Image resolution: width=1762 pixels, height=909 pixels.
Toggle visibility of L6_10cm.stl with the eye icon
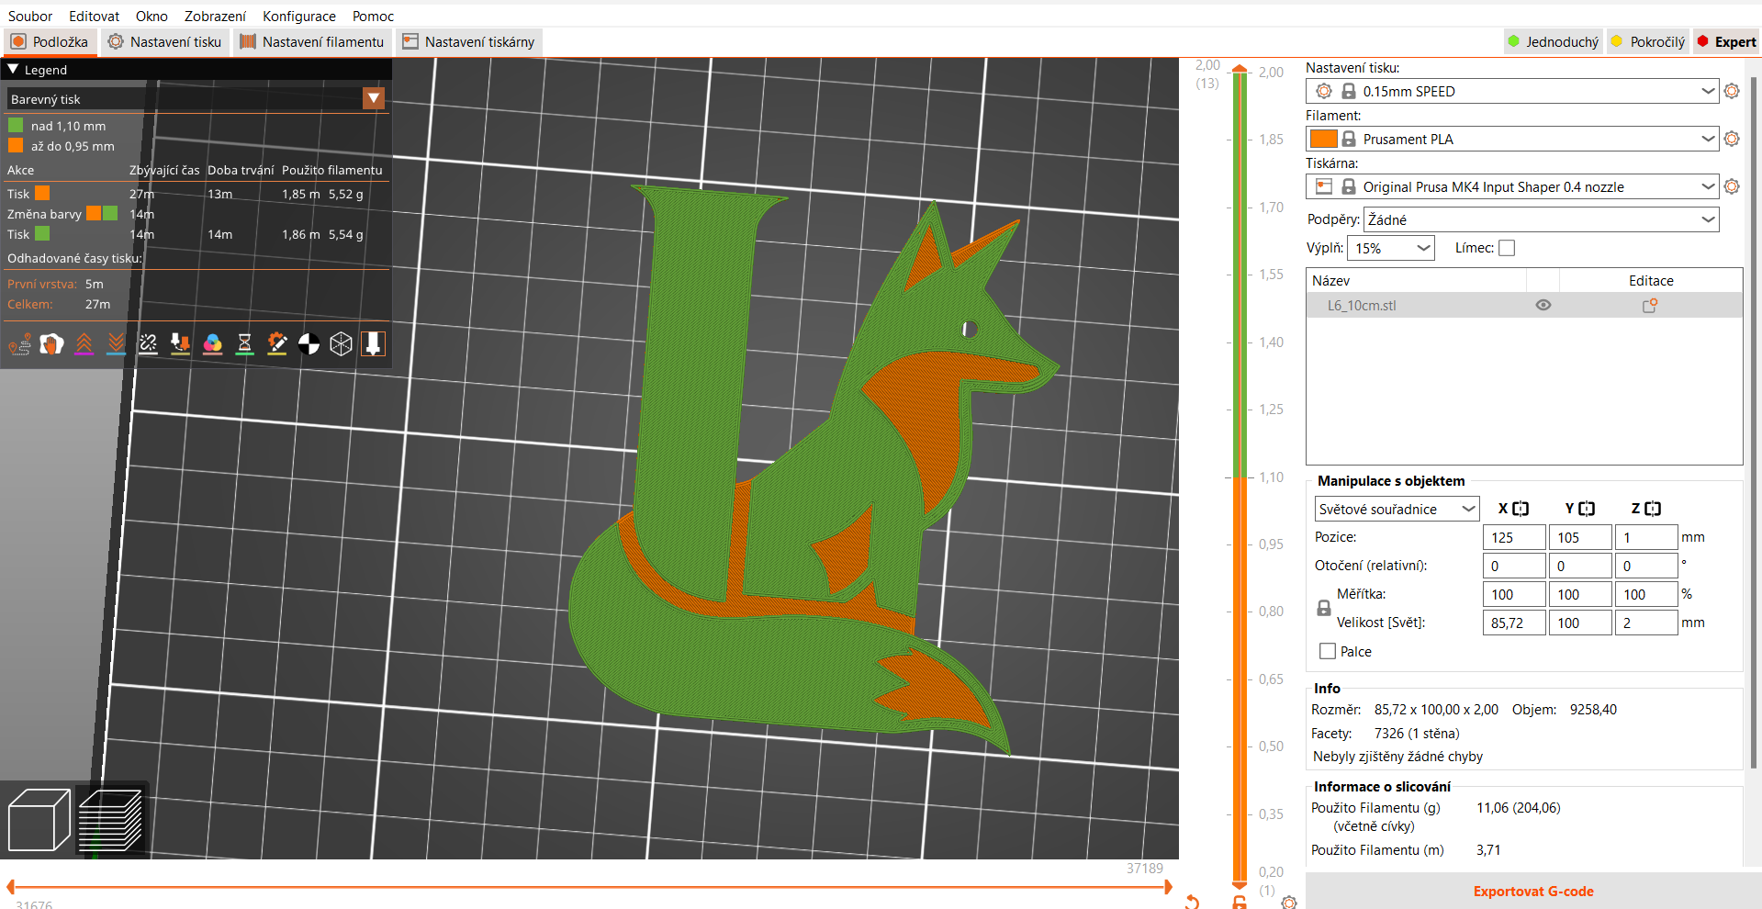tap(1543, 305)
